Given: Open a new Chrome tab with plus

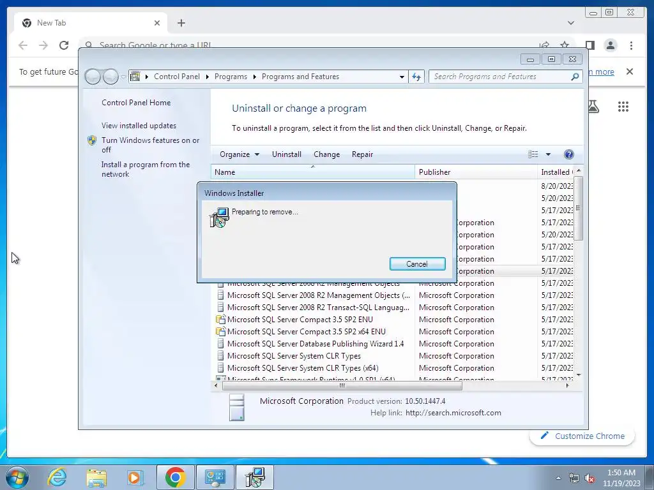Looking at the screenshot, I should [181, 23].
